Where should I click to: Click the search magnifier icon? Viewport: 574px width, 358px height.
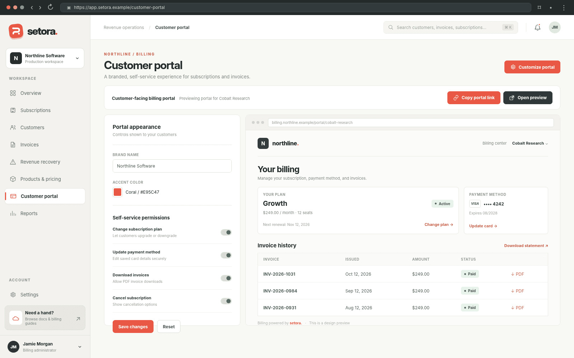[391, 28]
